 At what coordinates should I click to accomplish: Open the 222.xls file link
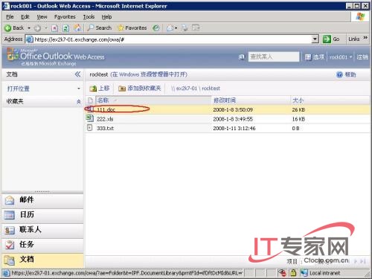[105, 119]
